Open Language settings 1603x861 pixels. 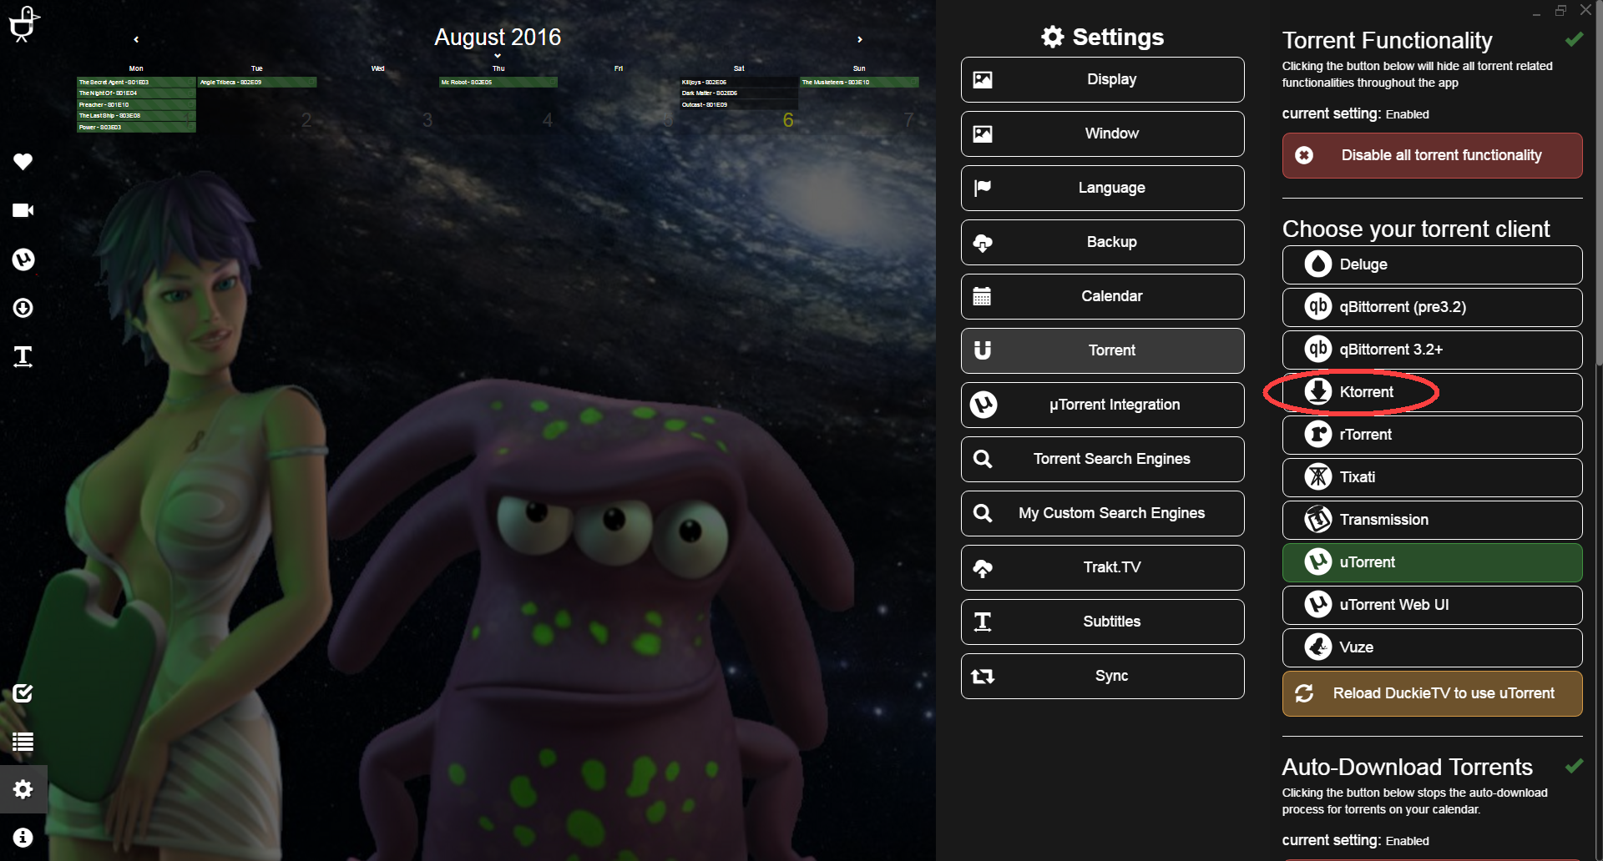click(x=1103, y=189)
